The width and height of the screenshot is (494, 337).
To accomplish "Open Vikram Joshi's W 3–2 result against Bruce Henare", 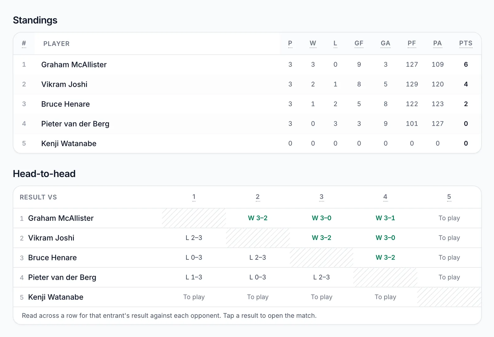I will 321,238.
